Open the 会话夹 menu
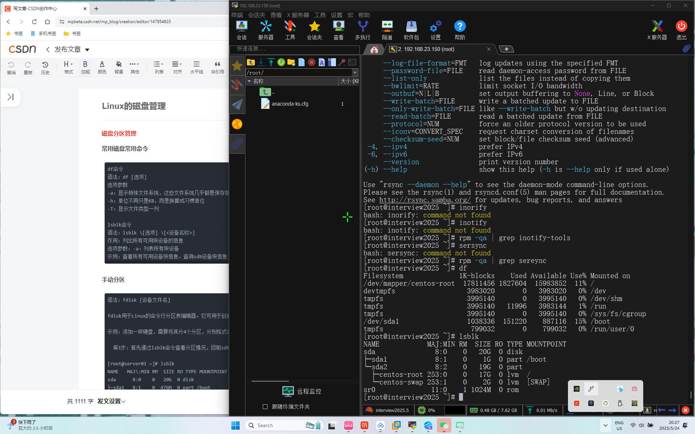Viewport: 695px width, 434px height. [x=256, y=15]
